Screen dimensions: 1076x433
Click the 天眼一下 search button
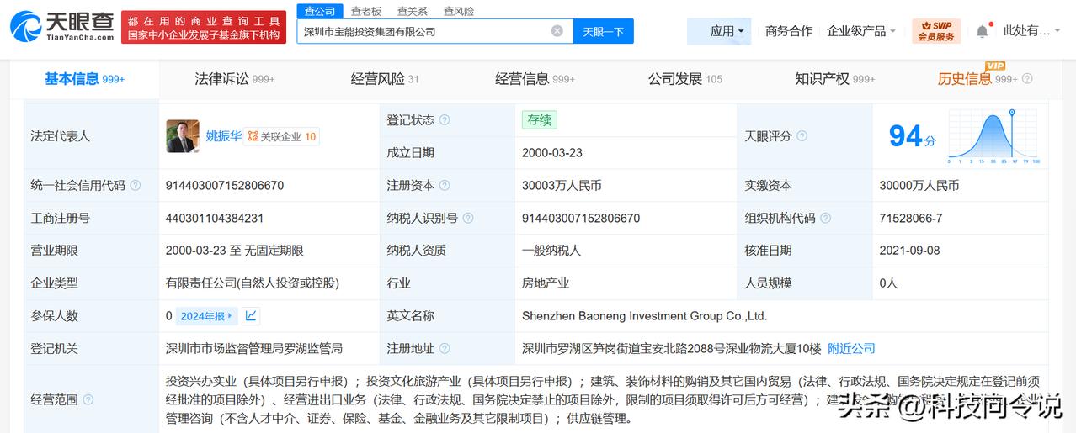(604, 31)
